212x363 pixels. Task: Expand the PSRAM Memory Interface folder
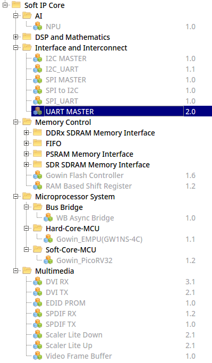[x=26, y=154]
